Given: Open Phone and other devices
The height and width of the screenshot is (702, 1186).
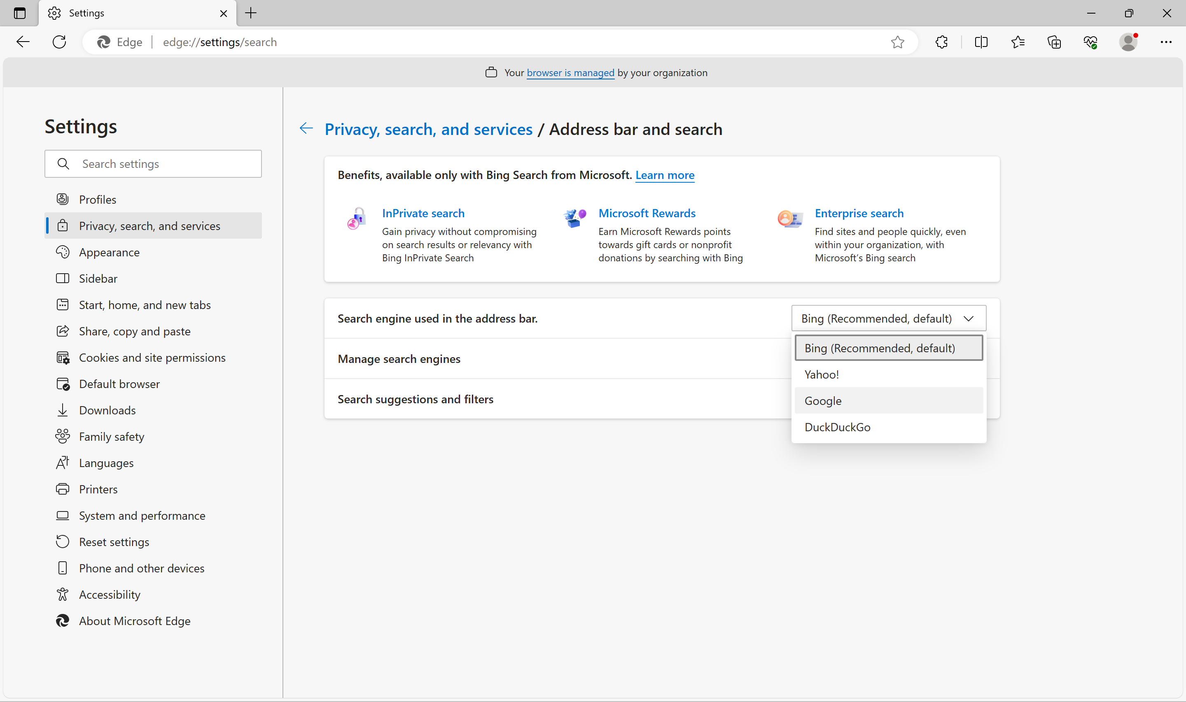Looking at the screenshot, I should 153,568.
